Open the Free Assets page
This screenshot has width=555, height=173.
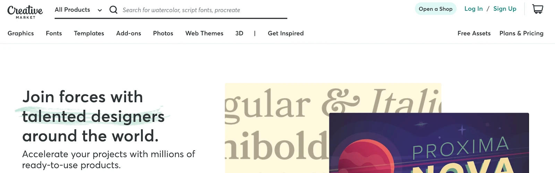click(474, 33)
